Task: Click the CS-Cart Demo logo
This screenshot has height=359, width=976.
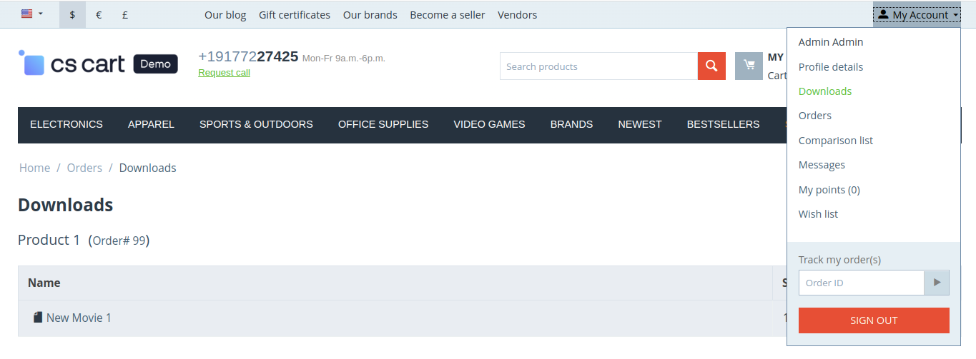Action: 98,64
